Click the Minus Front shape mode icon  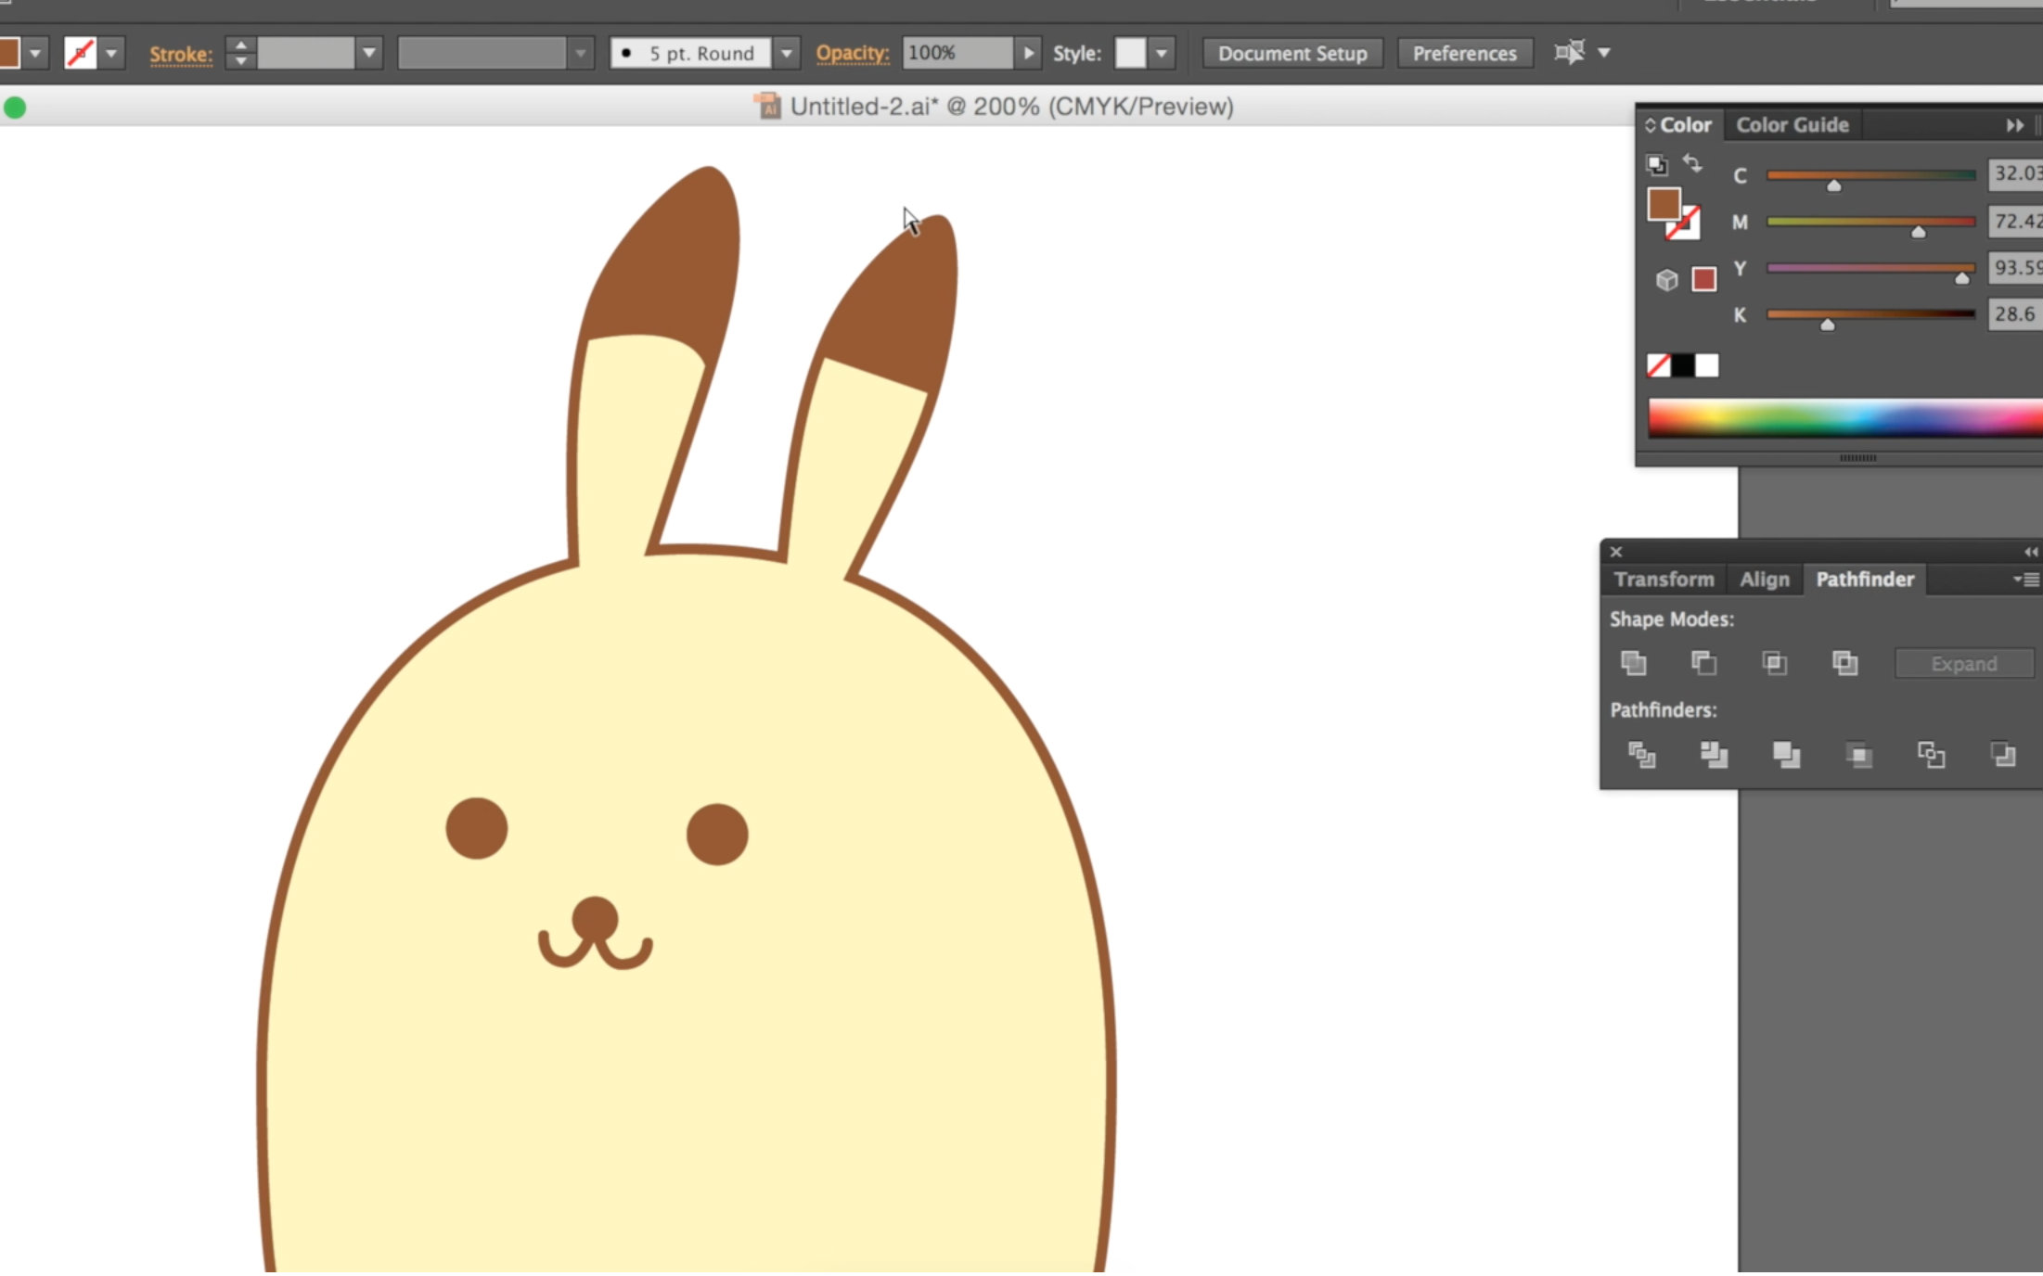coord(1703,663)
